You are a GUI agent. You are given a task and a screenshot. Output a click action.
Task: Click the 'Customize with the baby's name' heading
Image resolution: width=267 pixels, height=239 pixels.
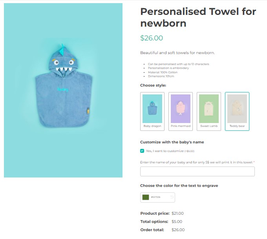[x=172, y=142]
